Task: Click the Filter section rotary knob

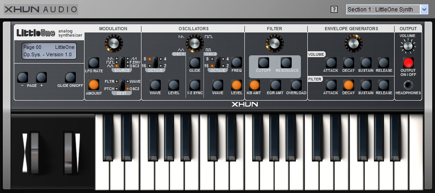Action: point(274,43)
